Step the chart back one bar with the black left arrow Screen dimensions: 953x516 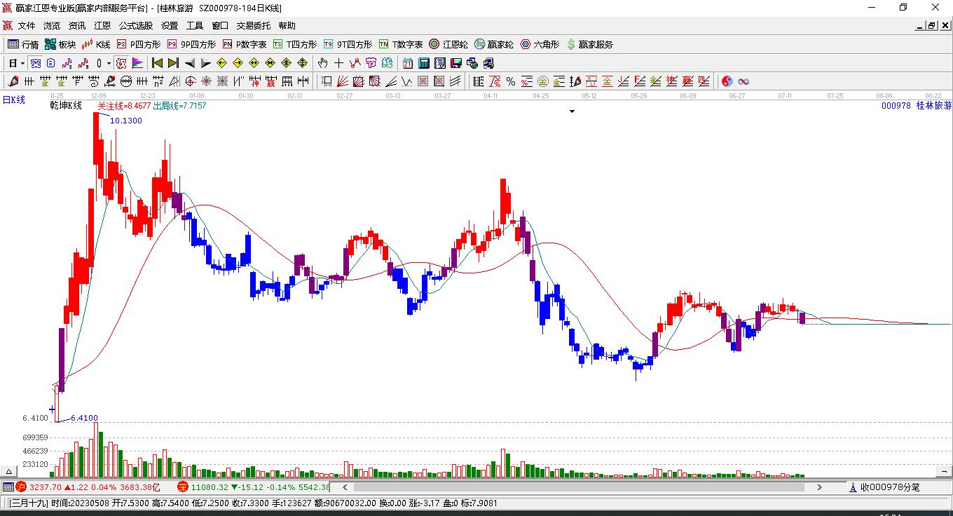189,63
